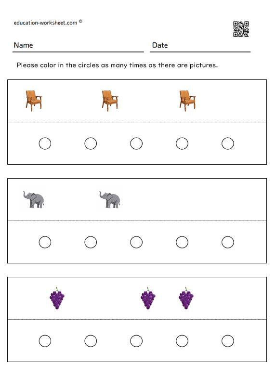Select the first elephant image

point(34,199)
